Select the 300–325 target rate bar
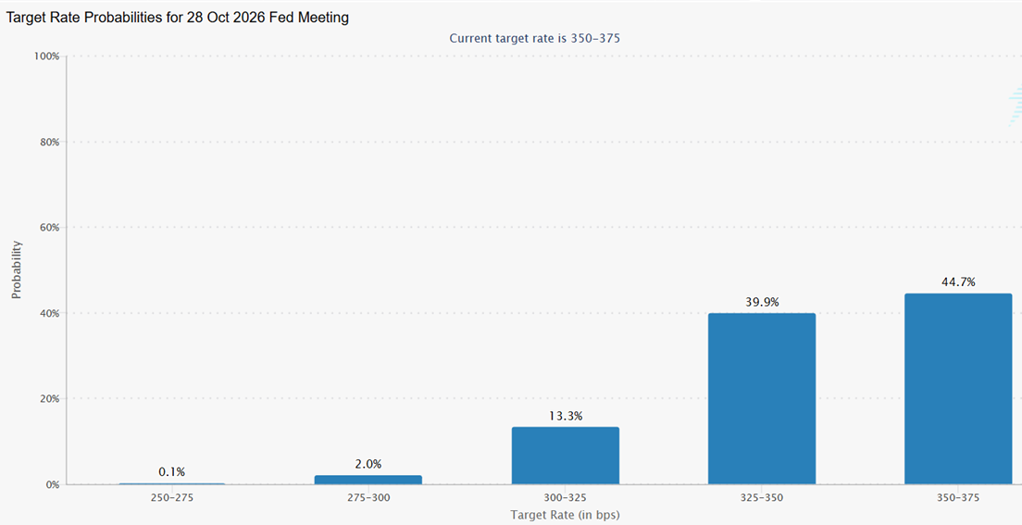 (565, 456)
